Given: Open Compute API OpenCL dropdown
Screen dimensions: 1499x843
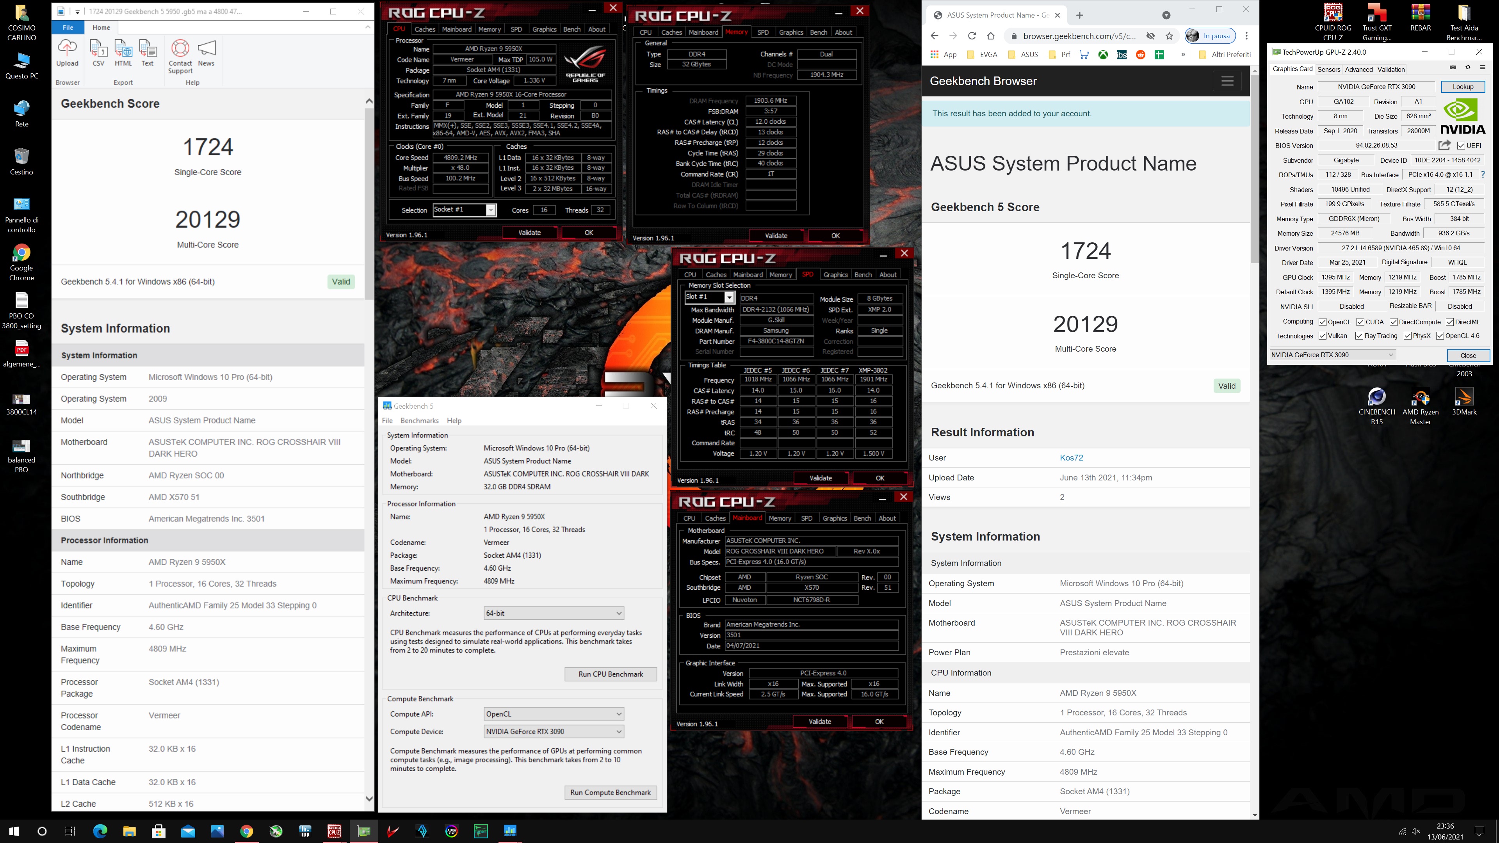Looking at the screenshot, I should click(x=554, y=714).
